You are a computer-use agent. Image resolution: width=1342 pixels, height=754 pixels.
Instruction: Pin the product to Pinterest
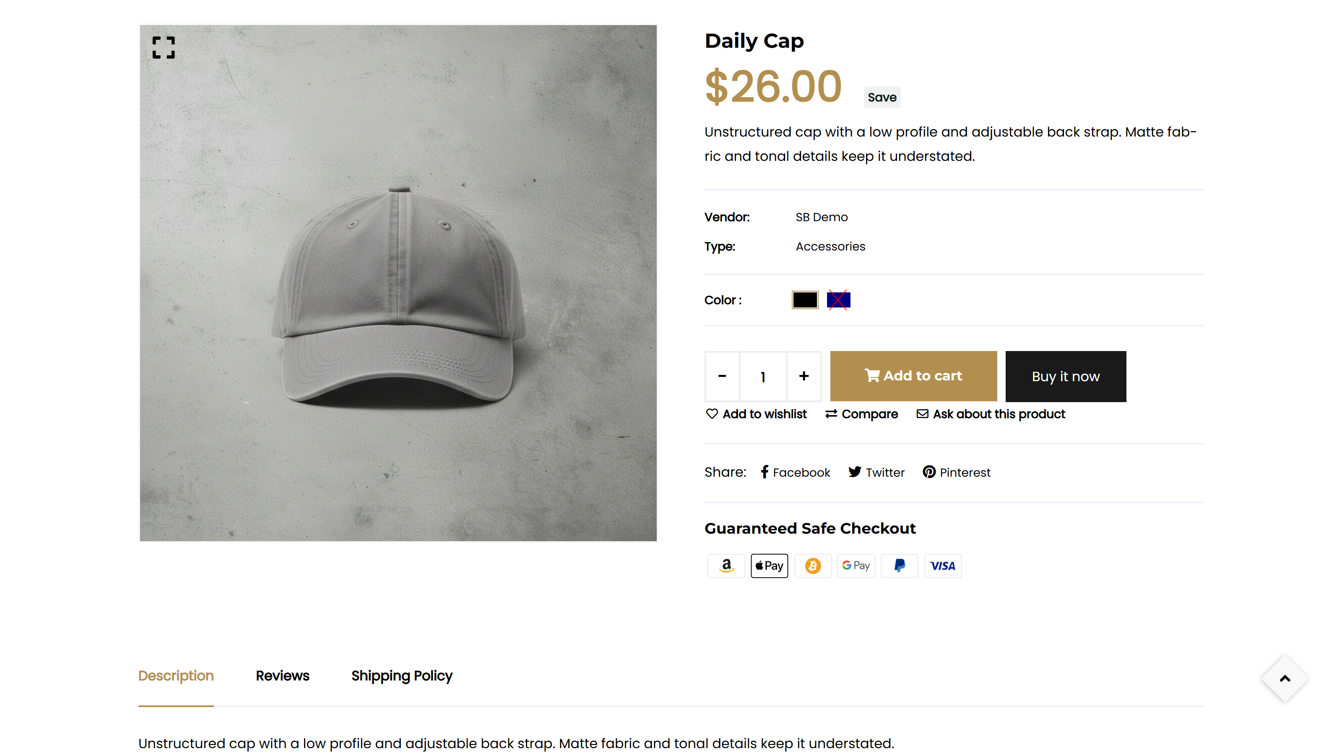[956, 472]
